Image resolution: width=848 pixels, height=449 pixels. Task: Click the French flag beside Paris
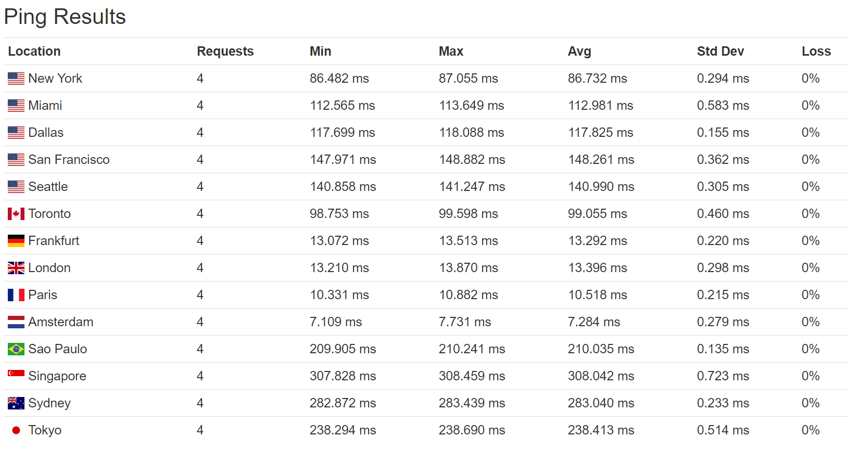coord(16,295)
